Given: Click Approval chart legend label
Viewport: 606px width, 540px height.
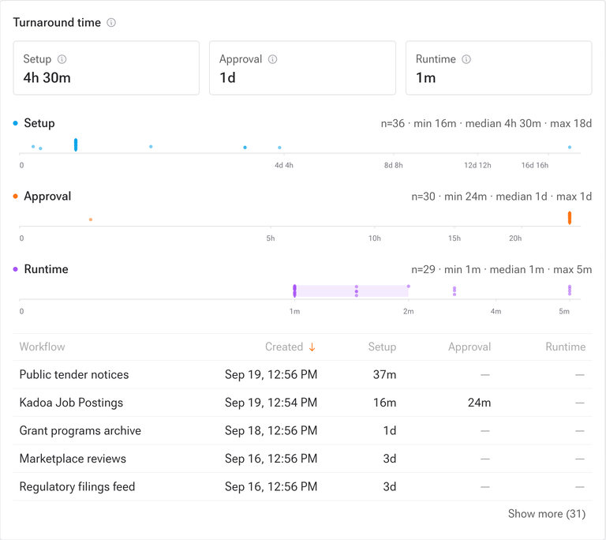Looking at the screenshot, I should (47, 196).
